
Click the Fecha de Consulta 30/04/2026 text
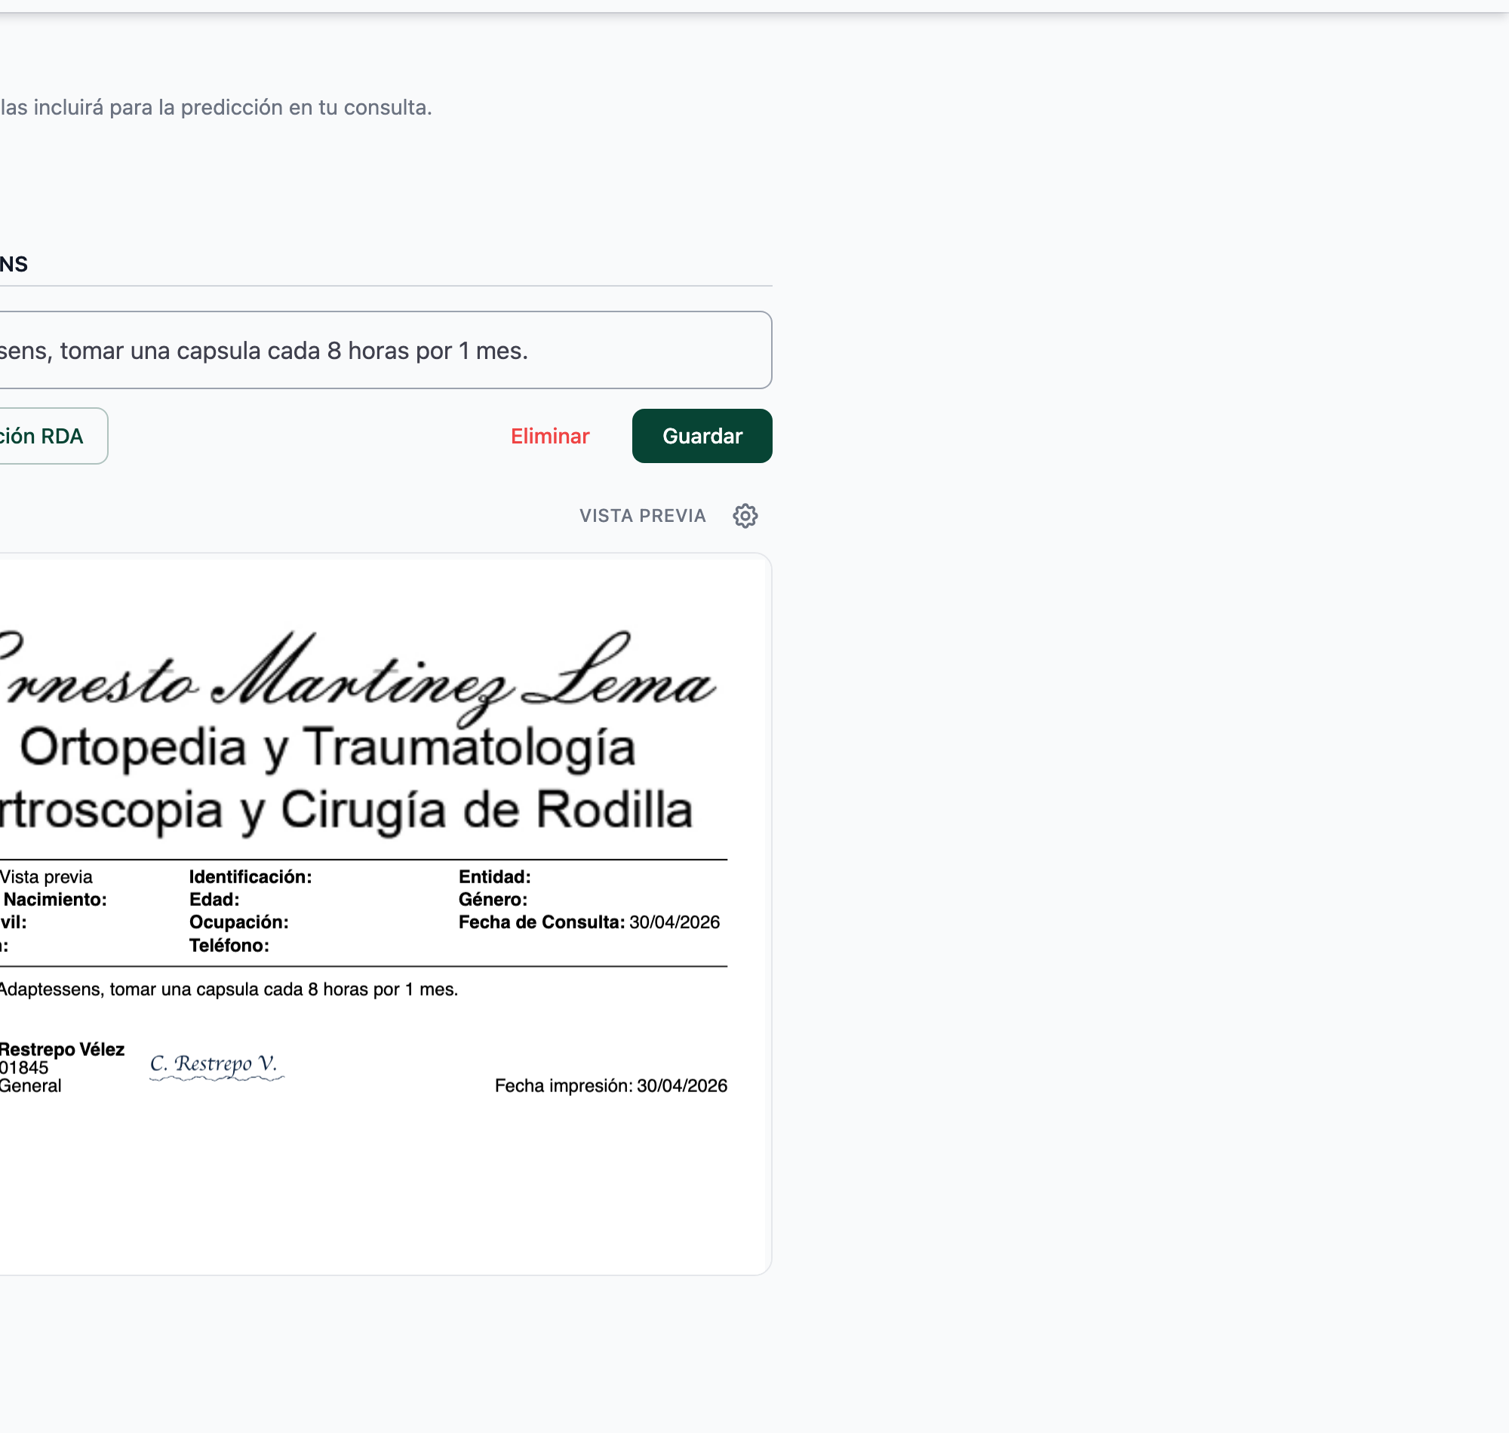coord(589,922)
